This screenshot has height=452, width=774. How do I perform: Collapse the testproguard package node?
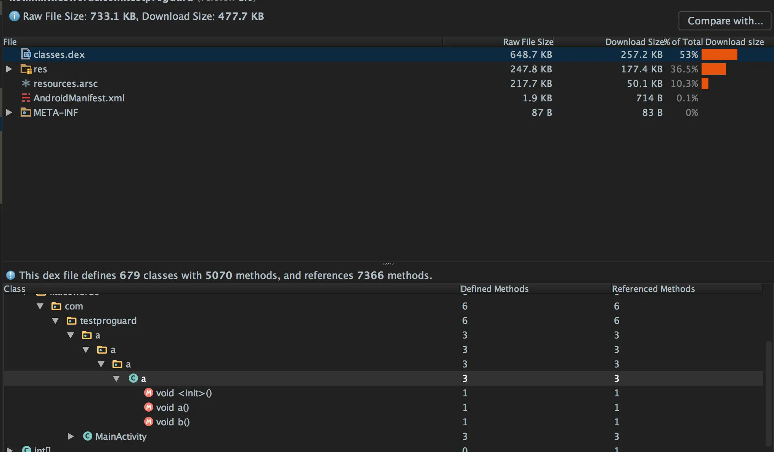click(x=55, y=321)
